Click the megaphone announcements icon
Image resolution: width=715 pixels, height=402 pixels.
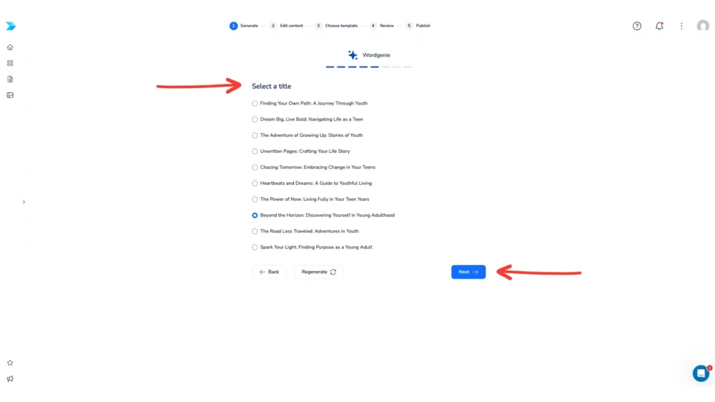point(10,379)
